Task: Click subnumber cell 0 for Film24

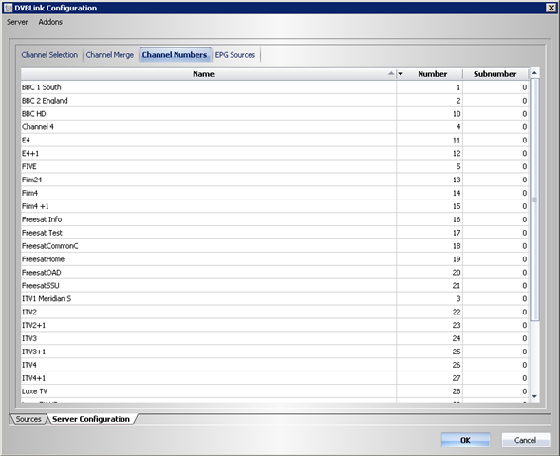Action: [495, 180]
